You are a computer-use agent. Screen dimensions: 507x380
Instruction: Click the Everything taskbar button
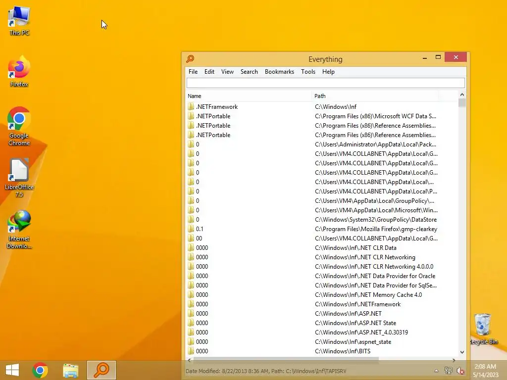click(101, 370)
